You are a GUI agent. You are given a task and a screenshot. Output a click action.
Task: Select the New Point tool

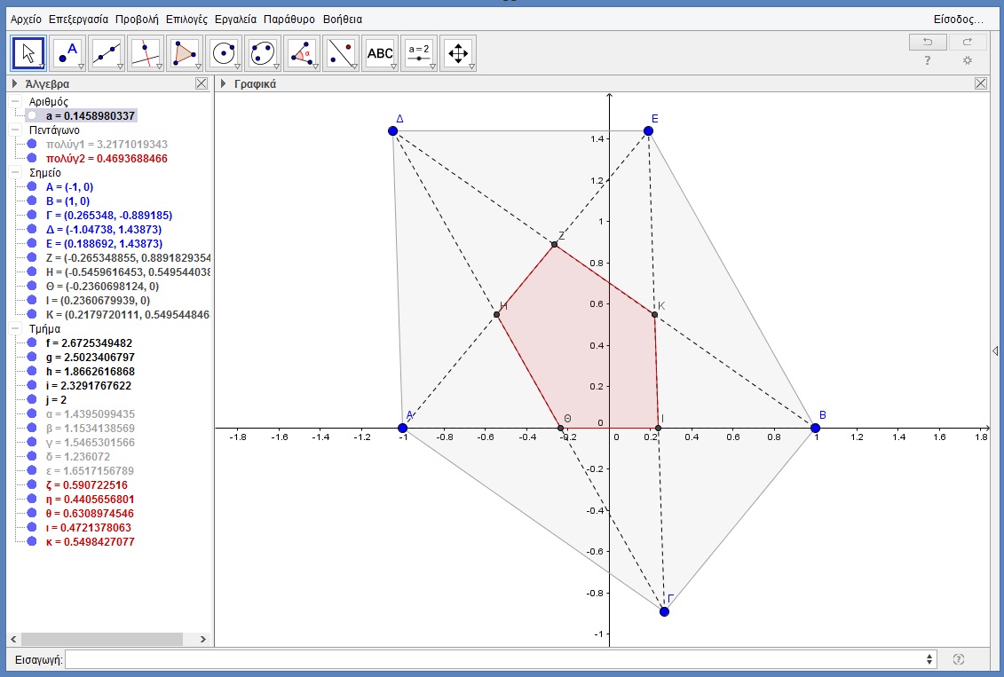(68, 53)
